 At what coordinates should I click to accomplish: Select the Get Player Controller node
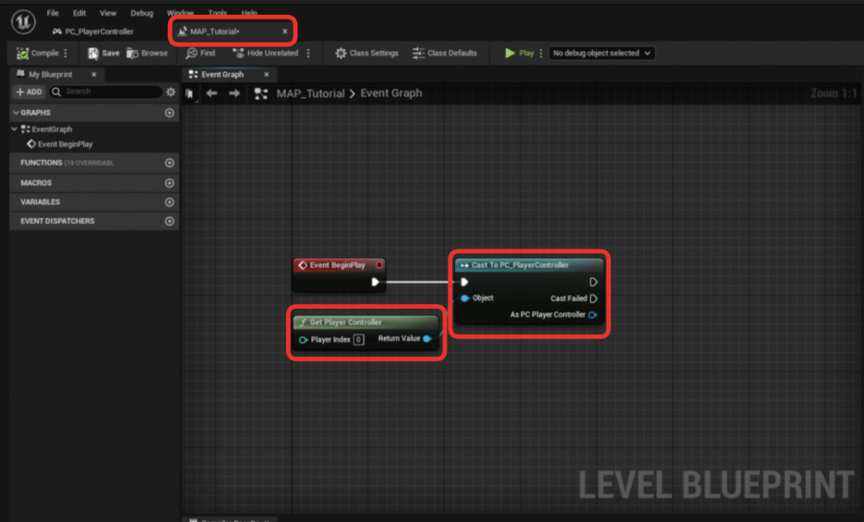[x=366, y=322]
